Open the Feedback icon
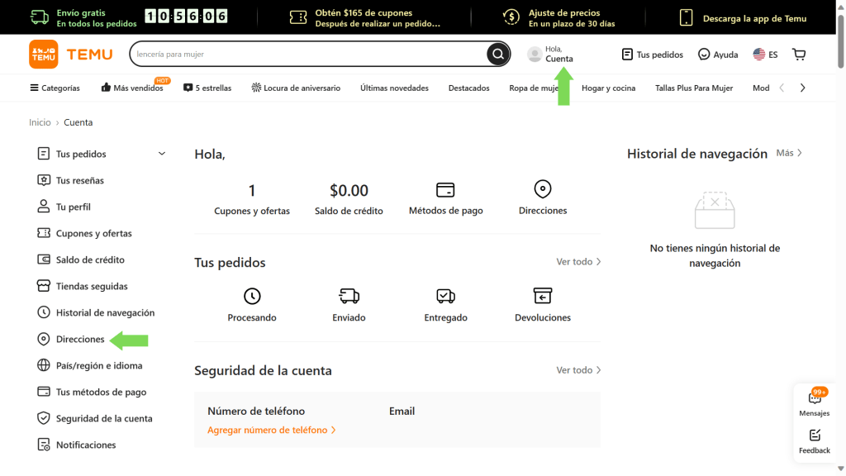The width and height of the screenshot is (846, 476). [x=815, y=436]
